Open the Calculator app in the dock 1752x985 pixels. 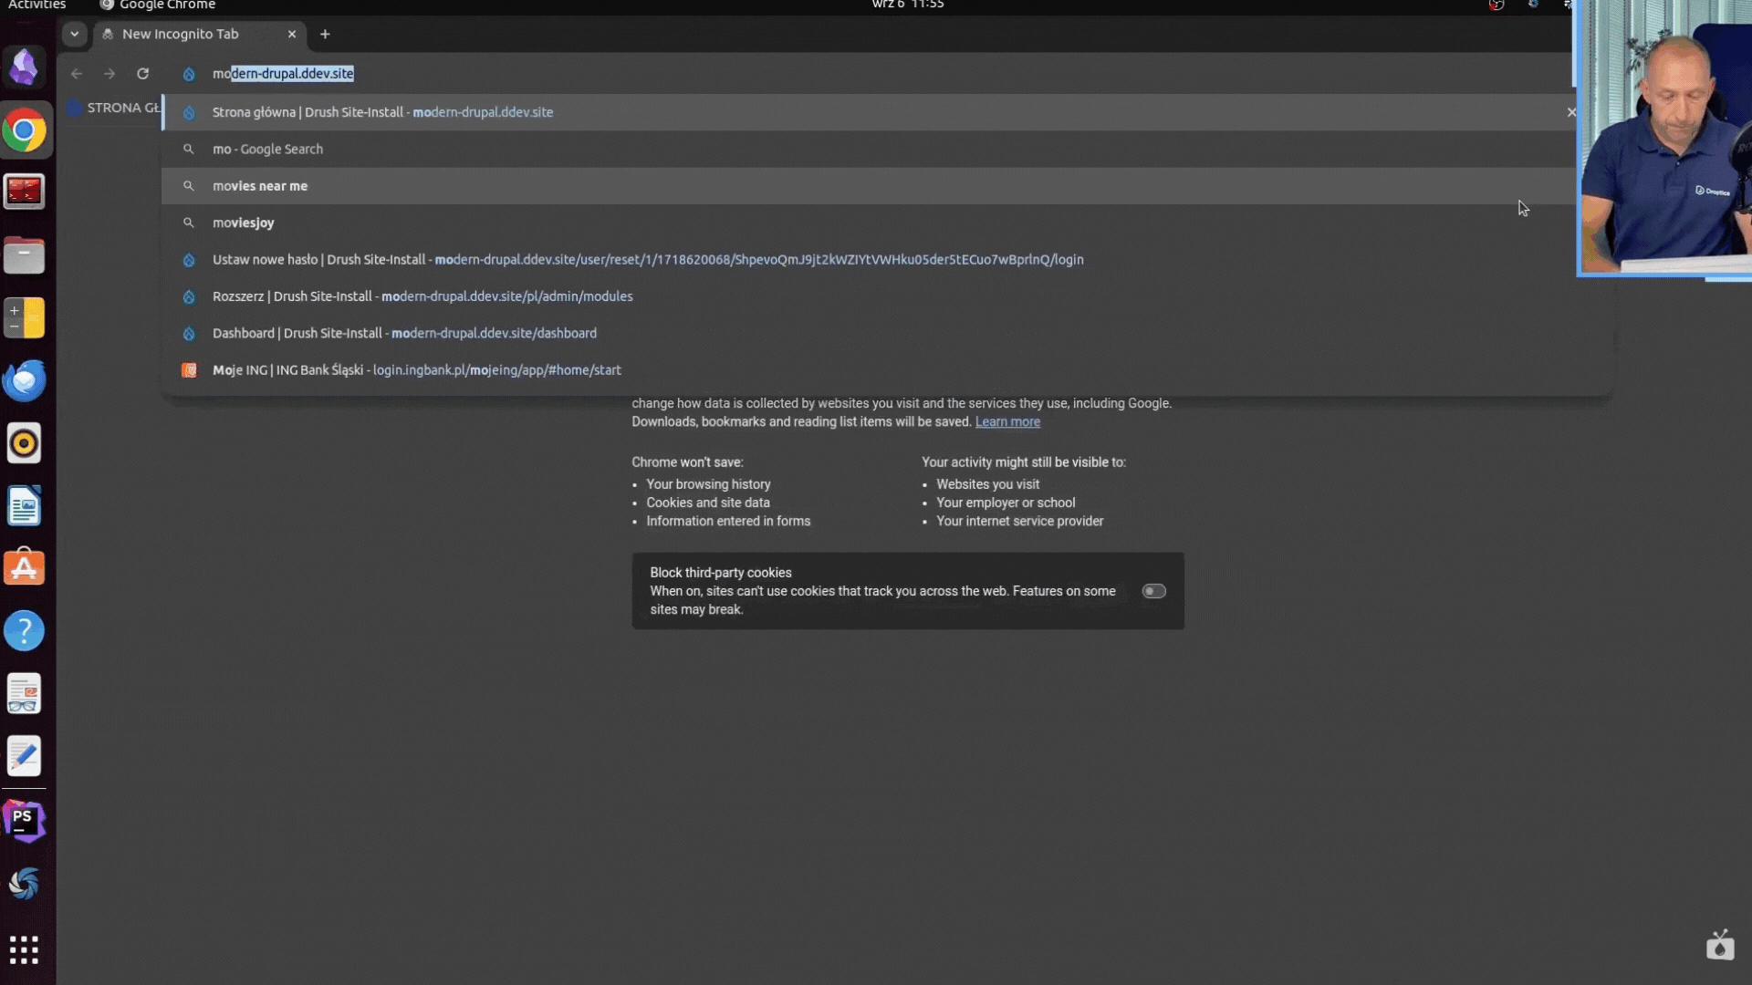tap(25, 317)
